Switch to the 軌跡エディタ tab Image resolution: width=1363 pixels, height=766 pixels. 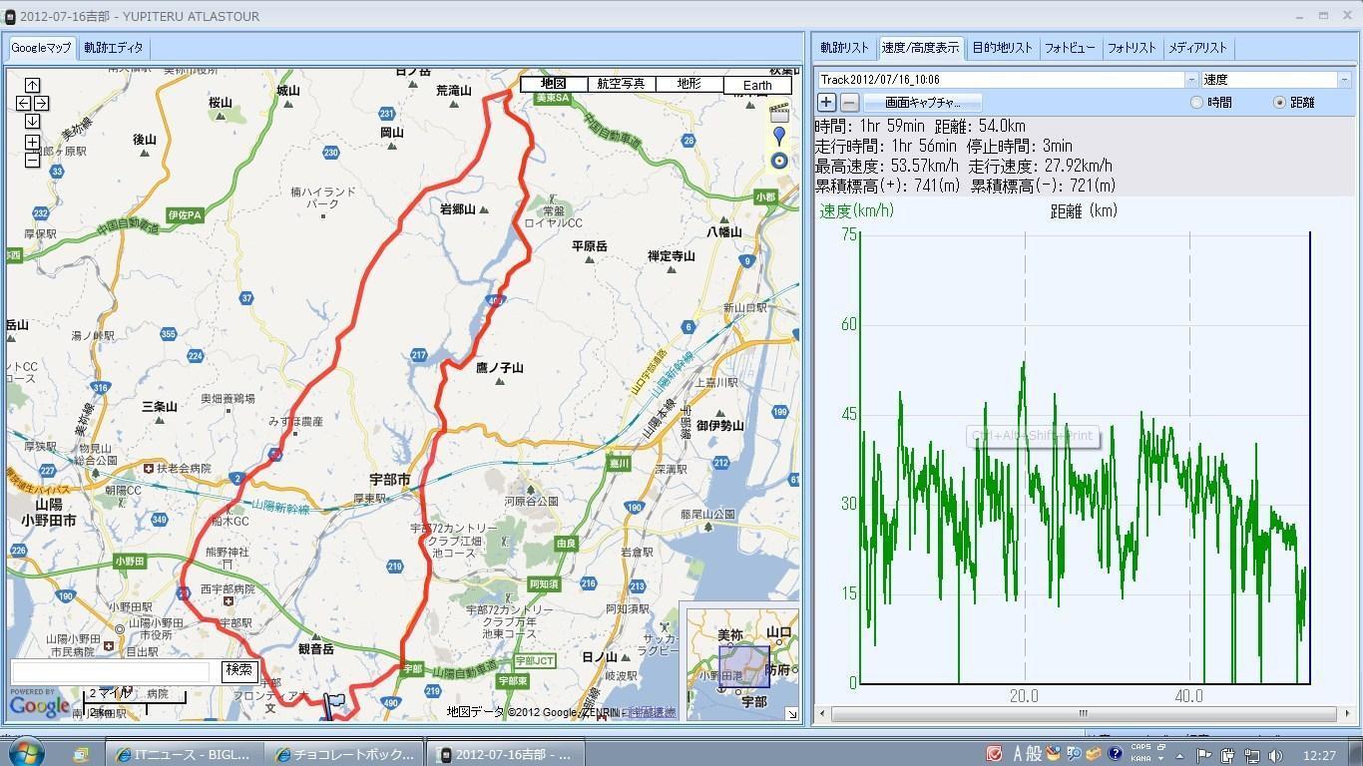pyautogui.click(x=113, y=47)
